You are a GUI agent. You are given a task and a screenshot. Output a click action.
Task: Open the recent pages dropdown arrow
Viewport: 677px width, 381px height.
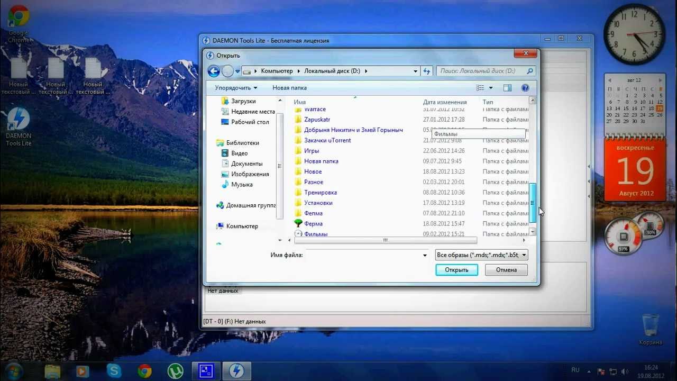click(237, 71)
